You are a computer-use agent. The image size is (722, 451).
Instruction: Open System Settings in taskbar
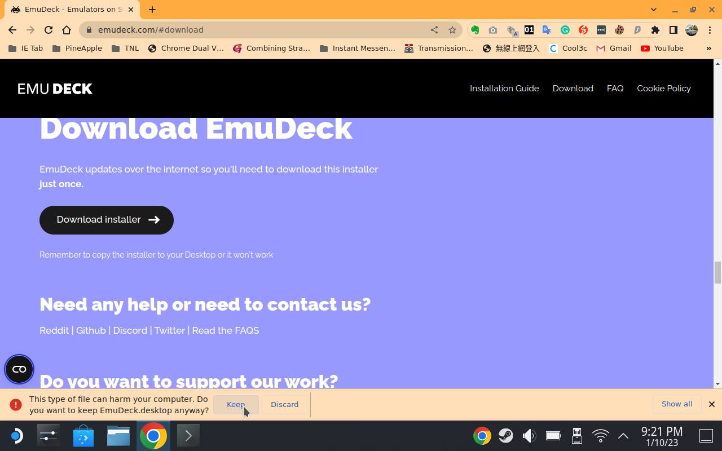click(x=49, y=436)
